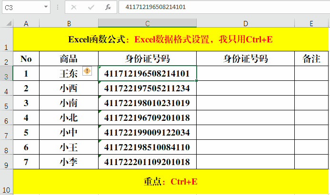Select column B header
The image size is (330, 195).
[69, 23]
